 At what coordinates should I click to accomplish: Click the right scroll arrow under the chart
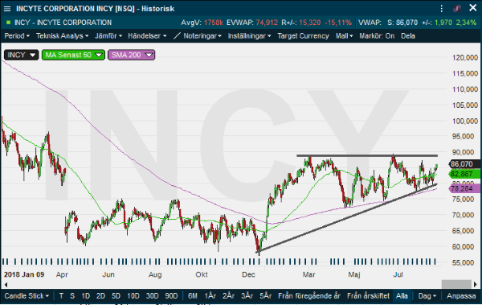tap(476, 284)
